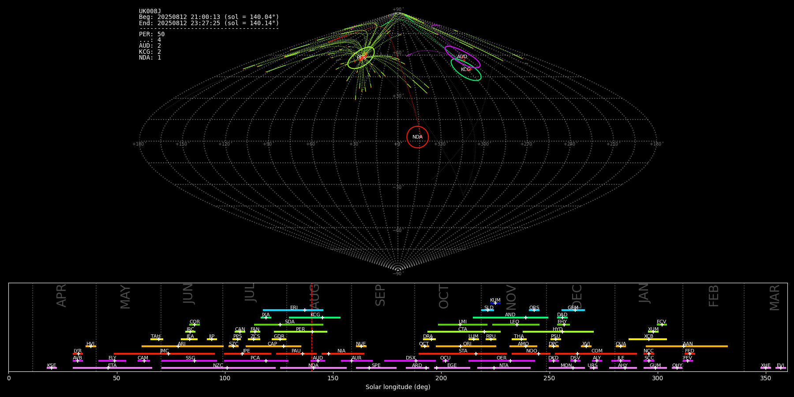The height and width of the screenshot is (397, 794).
Task: Click the pink MON shower bar
Action: tap(566, 368)
